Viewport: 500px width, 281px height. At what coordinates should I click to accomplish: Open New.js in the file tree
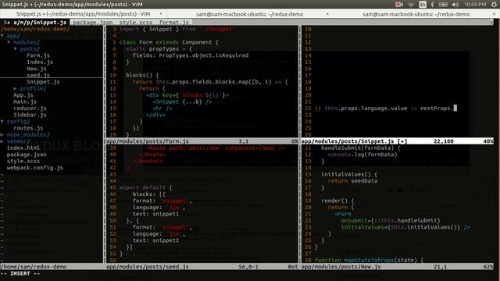pos(37,69)
